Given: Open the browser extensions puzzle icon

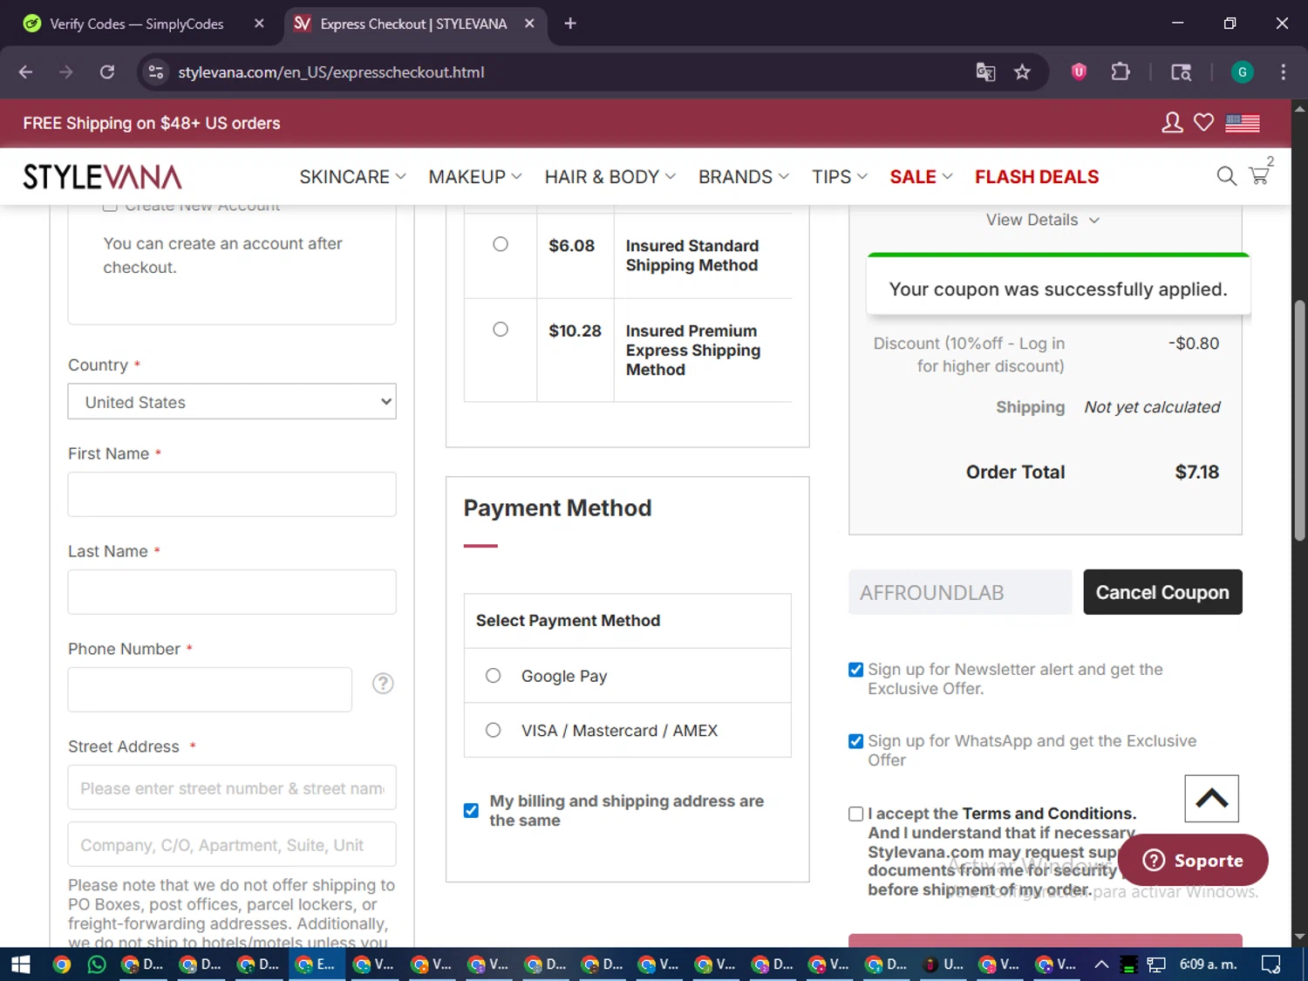Looking at the screenshot, I should (1121, 72).
